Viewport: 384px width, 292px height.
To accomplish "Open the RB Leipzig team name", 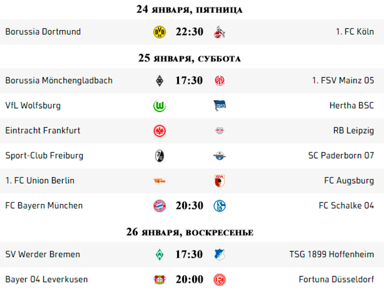I will [x=353, y=130].
